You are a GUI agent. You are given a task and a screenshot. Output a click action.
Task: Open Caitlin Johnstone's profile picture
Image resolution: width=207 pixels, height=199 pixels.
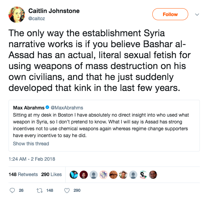tap(16, 15)
